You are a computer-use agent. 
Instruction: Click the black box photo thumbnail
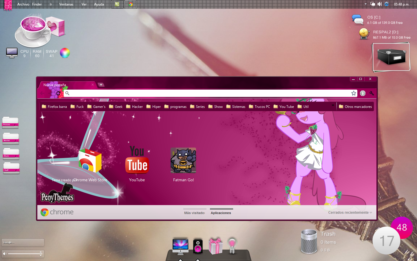[391, 57]
